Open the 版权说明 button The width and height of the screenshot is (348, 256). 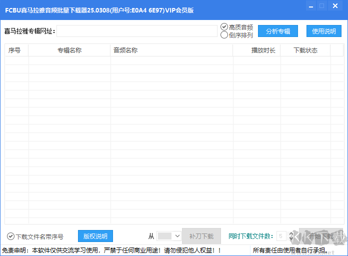coord(95,236)
